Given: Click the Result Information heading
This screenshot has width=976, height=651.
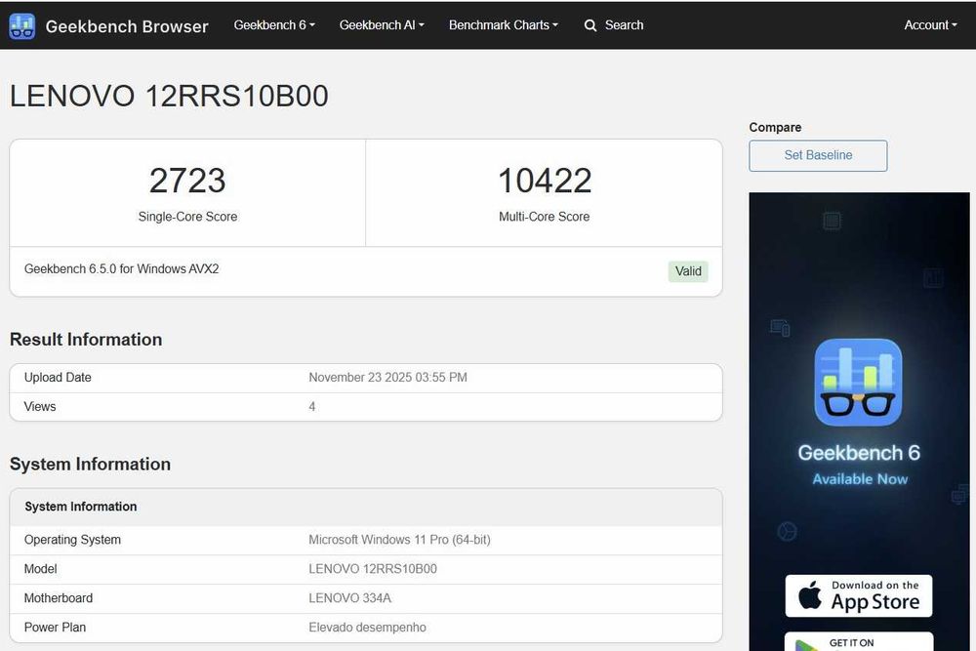Looking at the screenshot, I should [86, 340].
